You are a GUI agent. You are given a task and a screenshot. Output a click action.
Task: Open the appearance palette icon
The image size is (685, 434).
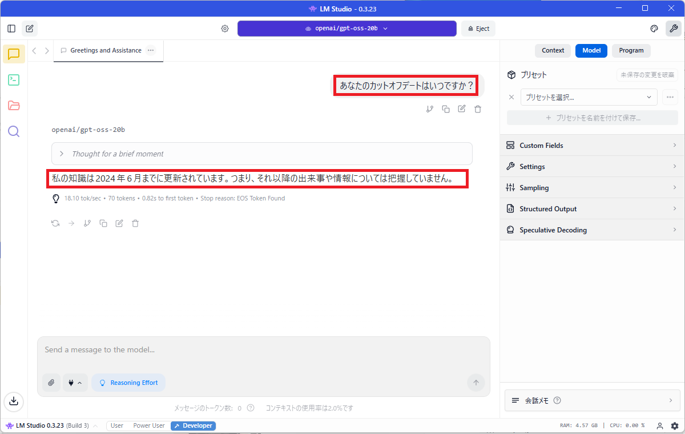pos(655,29)
